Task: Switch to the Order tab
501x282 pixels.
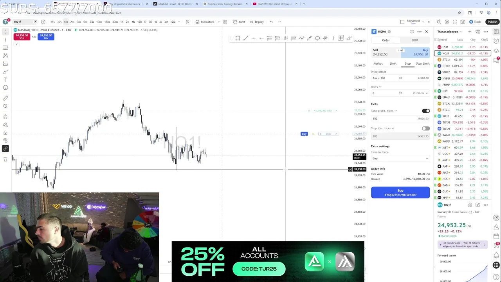Action: (386, 40)
